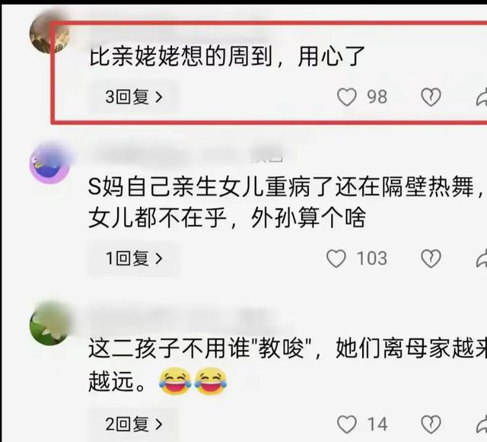This screenshot has height=442, width=487.
Task: Expand the 1回复 reply thread
Action: point(134,259)
